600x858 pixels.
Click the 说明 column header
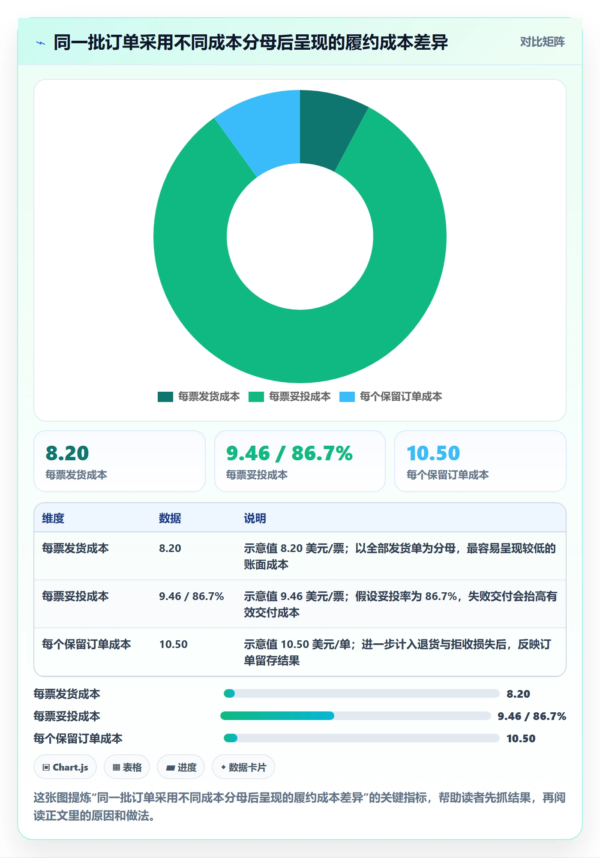(255, 518)
